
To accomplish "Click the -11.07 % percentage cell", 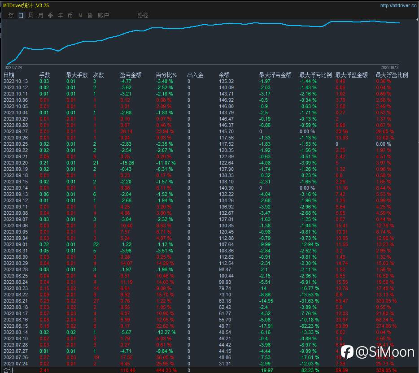I will [166, 163].
